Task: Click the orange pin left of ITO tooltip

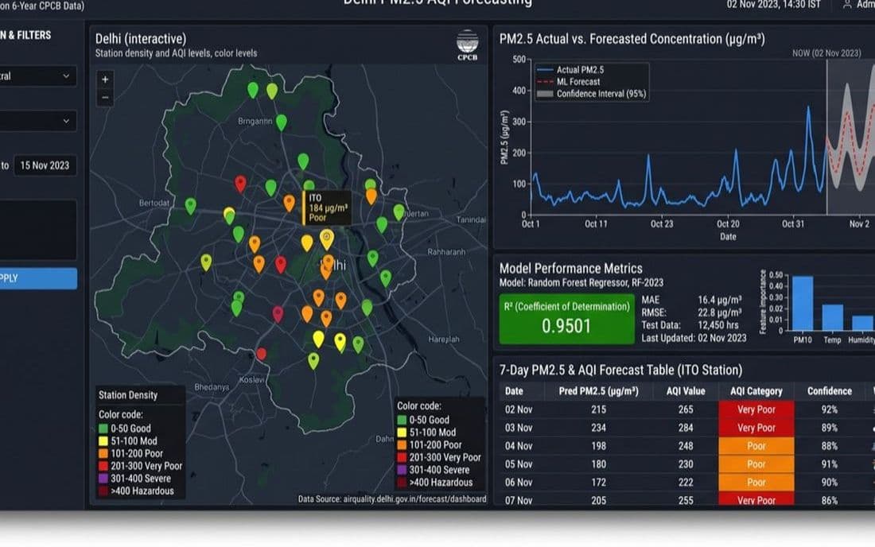Action: click(289, 203)
